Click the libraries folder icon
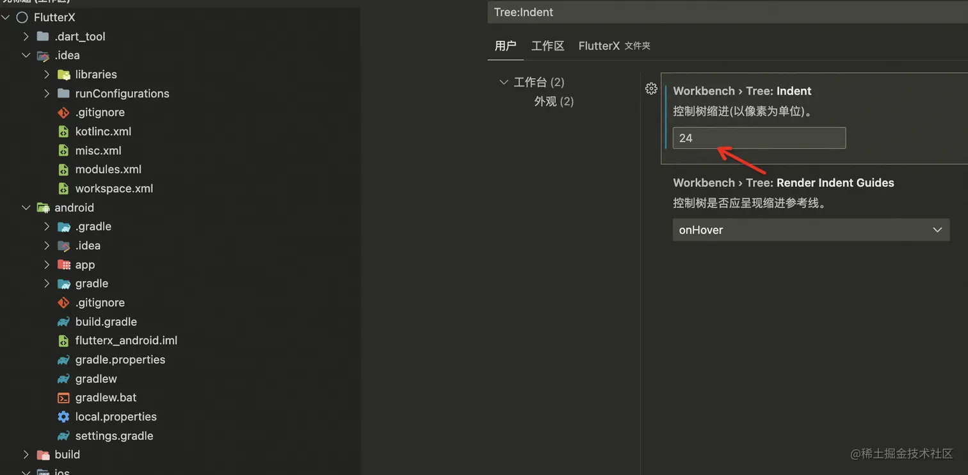968x475 pixels. [63, 75]
